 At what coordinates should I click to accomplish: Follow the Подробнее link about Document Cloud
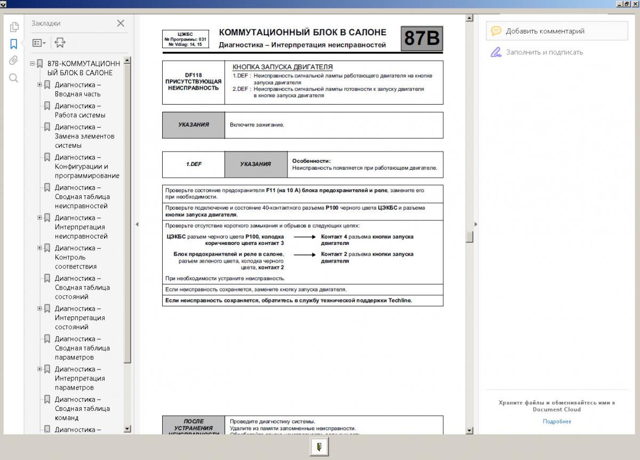coord(557,422)
